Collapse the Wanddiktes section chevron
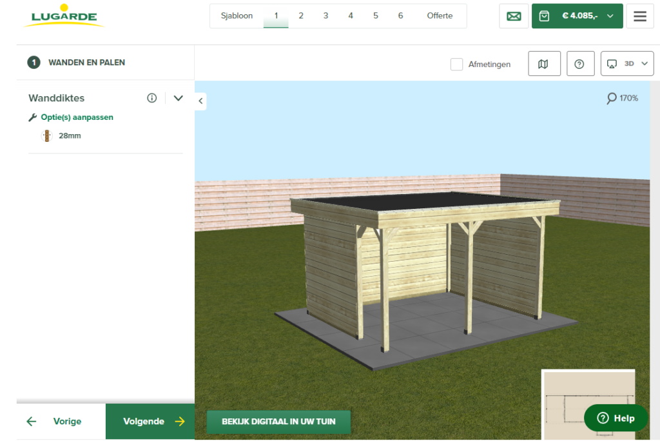The height and width of the screenshot is (441, 660). point(179,98)
